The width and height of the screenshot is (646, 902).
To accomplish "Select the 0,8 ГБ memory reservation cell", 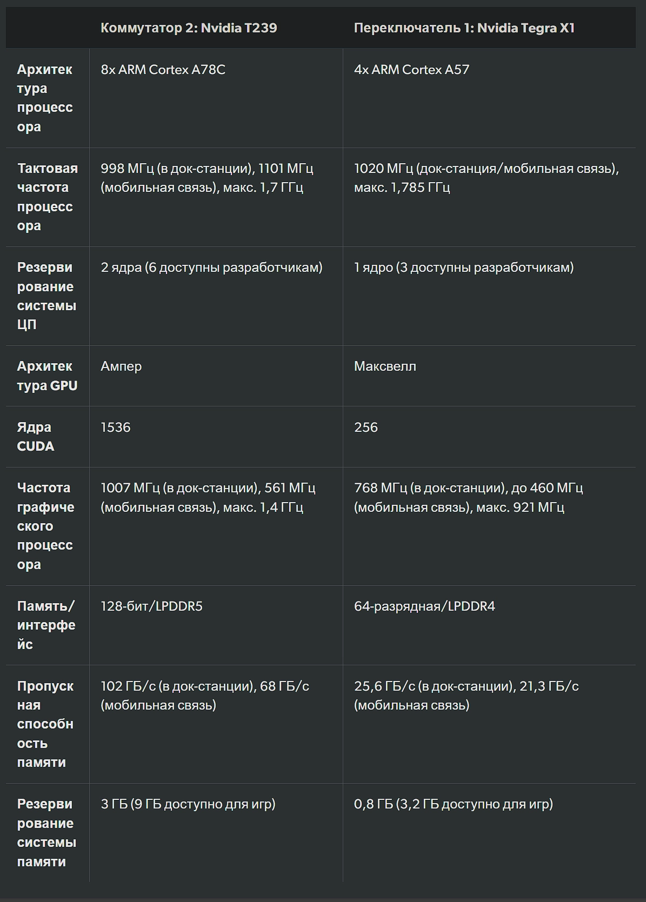I will (454, 804).
